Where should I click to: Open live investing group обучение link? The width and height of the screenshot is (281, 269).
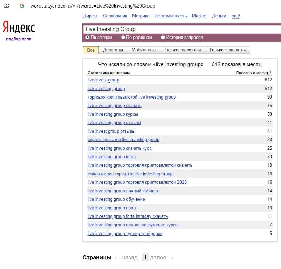click(116, 199)
